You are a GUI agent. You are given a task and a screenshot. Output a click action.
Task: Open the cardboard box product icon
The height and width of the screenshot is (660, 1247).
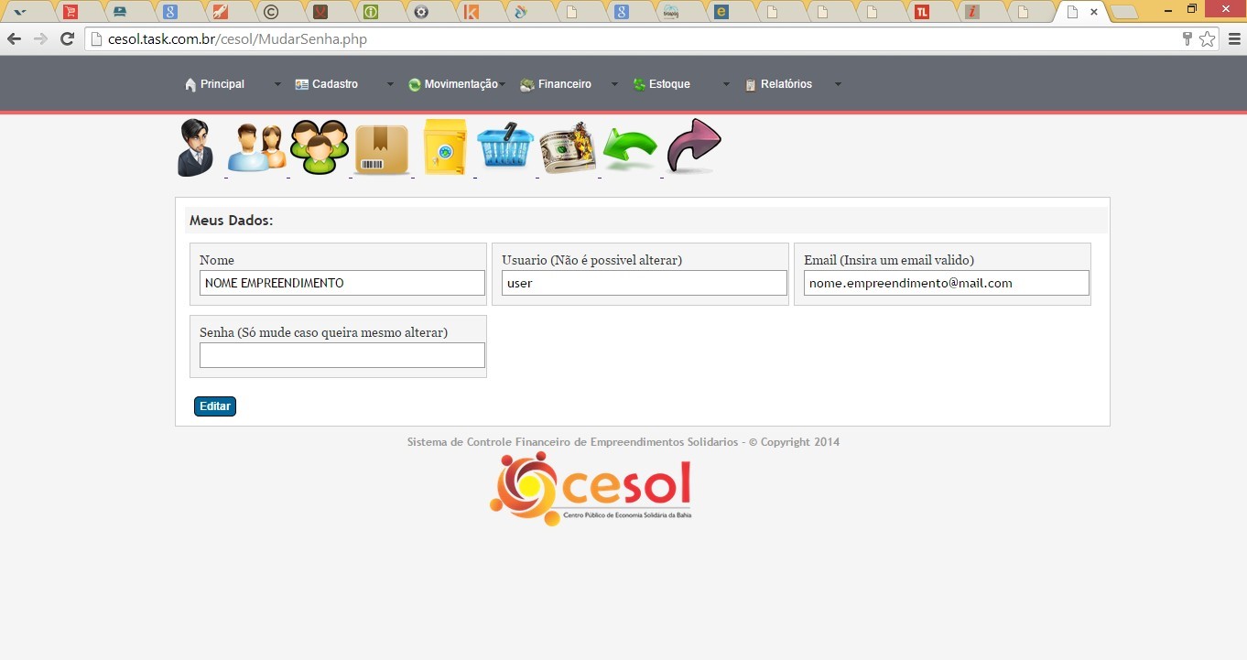[x=382, y=149]
